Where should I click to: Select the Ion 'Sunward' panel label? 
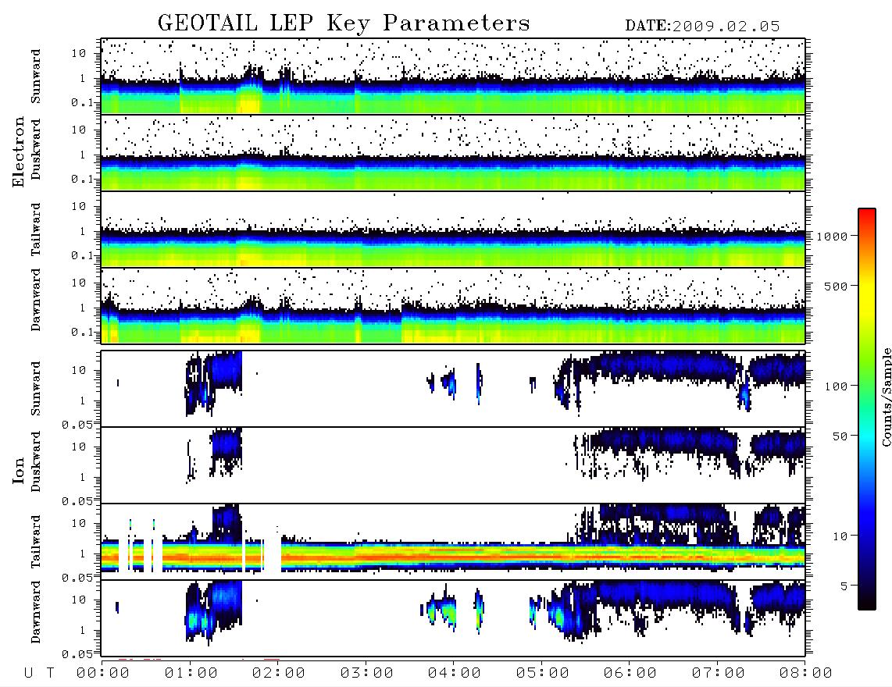click(x=36, y=388)
